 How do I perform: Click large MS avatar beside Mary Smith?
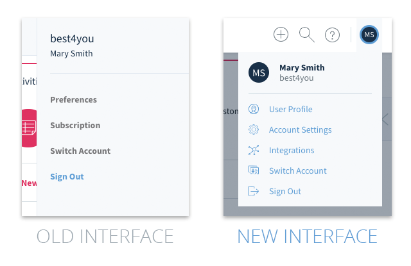coord(259,72)
